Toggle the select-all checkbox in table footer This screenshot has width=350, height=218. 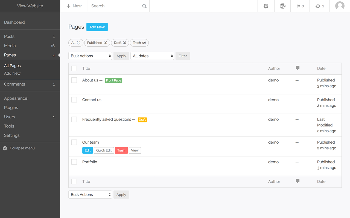74,181
